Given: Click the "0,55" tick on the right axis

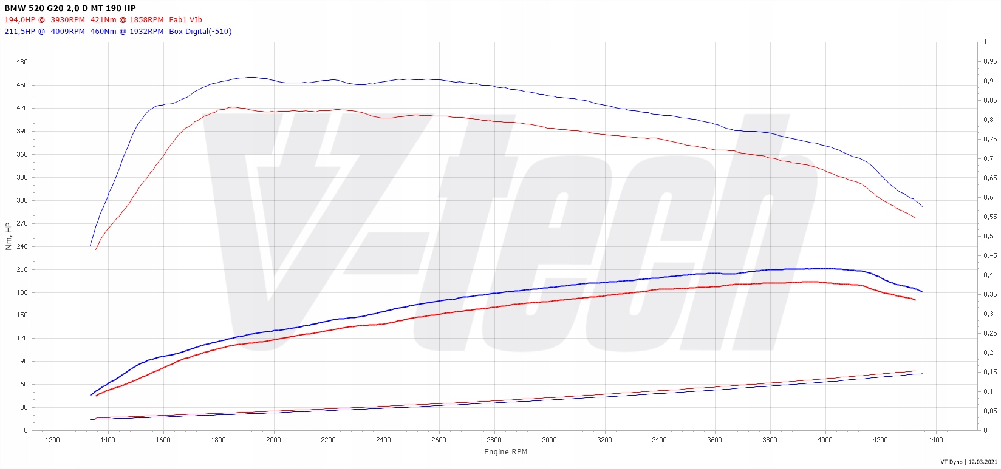Looking at the screenshot, I should pyautogui.click(x=990, y=217).
